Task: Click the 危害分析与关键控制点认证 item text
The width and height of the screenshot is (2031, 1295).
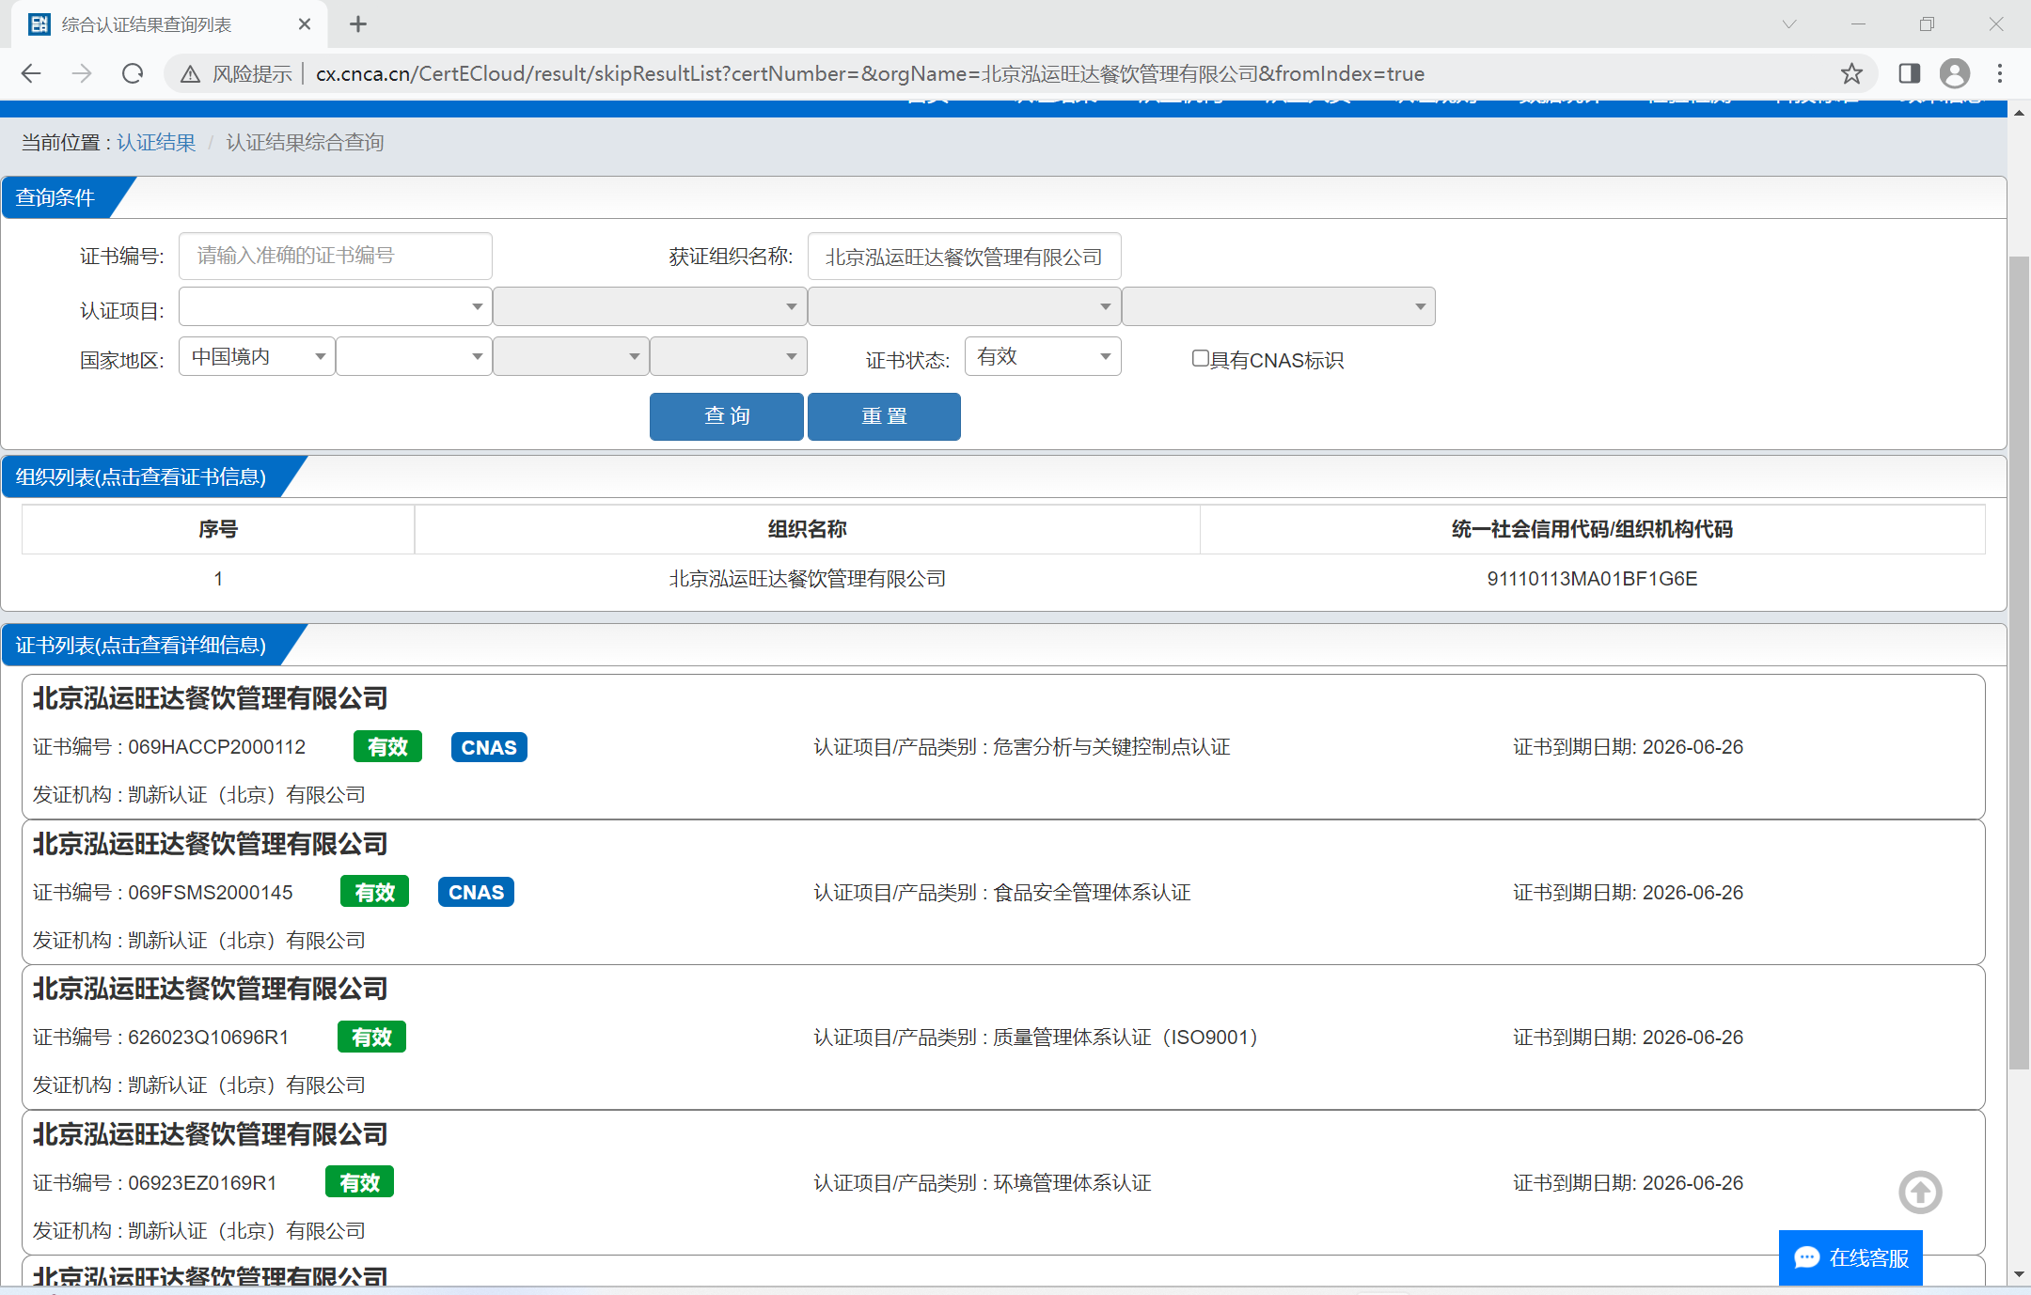Action: [1111, 747]
